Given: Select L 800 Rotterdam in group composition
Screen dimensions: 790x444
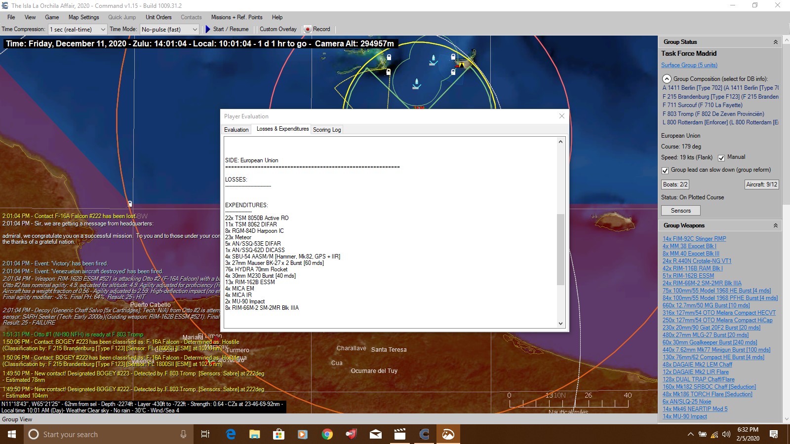Looking at the screenshot, I should point(720,122).
